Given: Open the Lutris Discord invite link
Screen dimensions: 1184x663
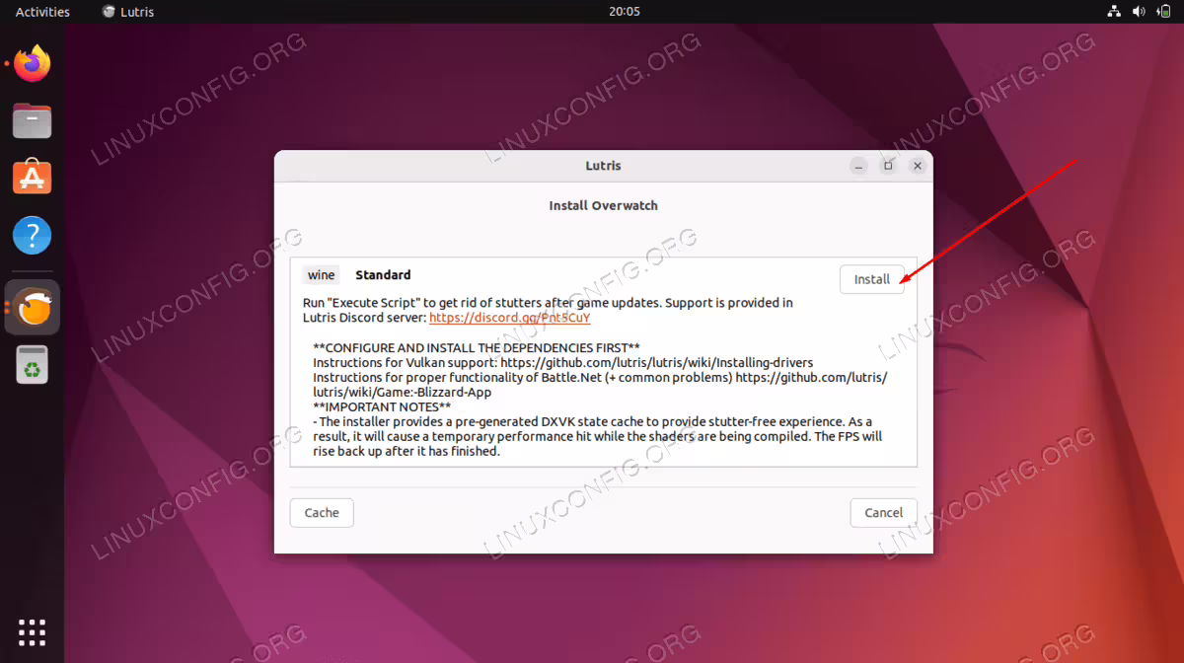Looking at the screenshot, I should [510, 318].
